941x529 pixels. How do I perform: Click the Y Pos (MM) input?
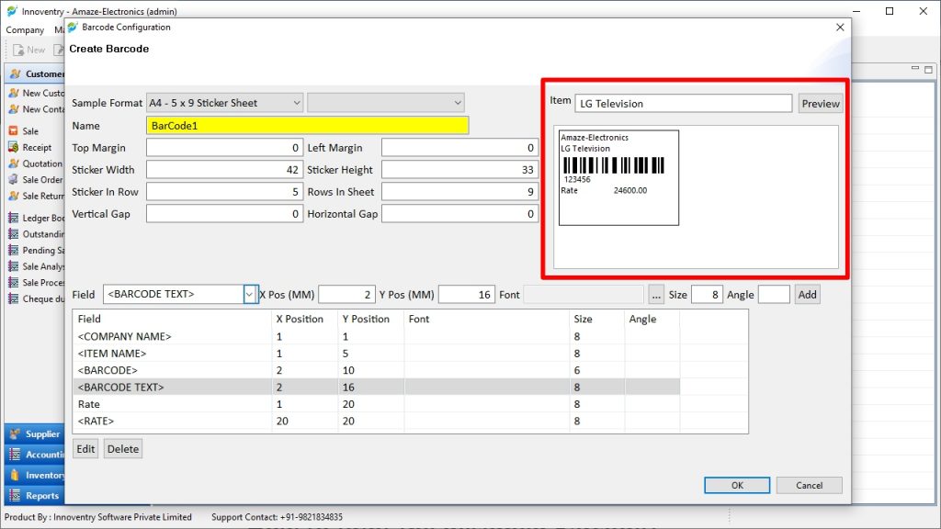[x=467, y=295]
